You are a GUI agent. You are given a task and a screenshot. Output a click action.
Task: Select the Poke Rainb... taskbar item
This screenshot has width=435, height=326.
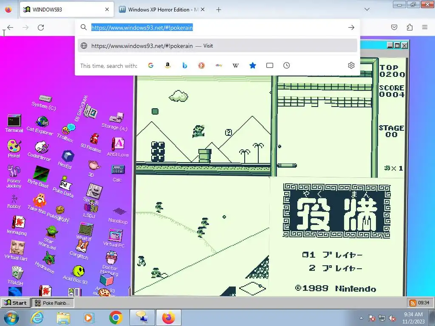pos(53,303)
